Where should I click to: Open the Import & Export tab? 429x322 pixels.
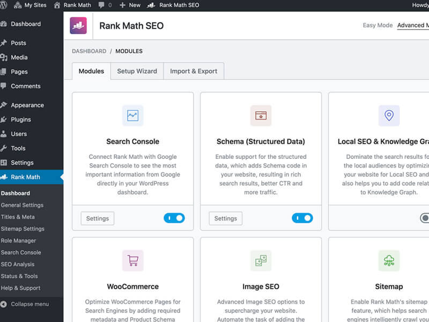coord(194,71)
